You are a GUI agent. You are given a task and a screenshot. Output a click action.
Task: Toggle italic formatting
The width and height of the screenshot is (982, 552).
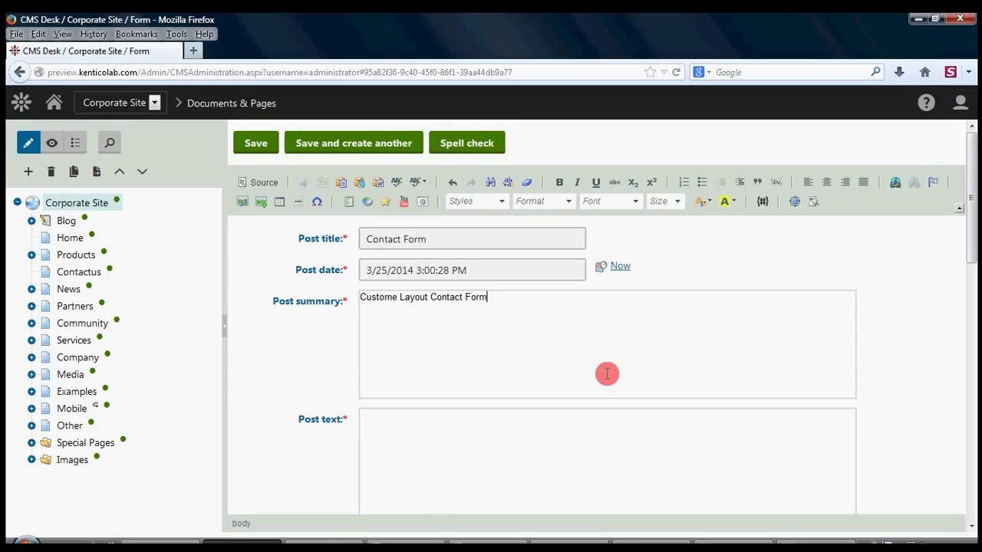577,182
